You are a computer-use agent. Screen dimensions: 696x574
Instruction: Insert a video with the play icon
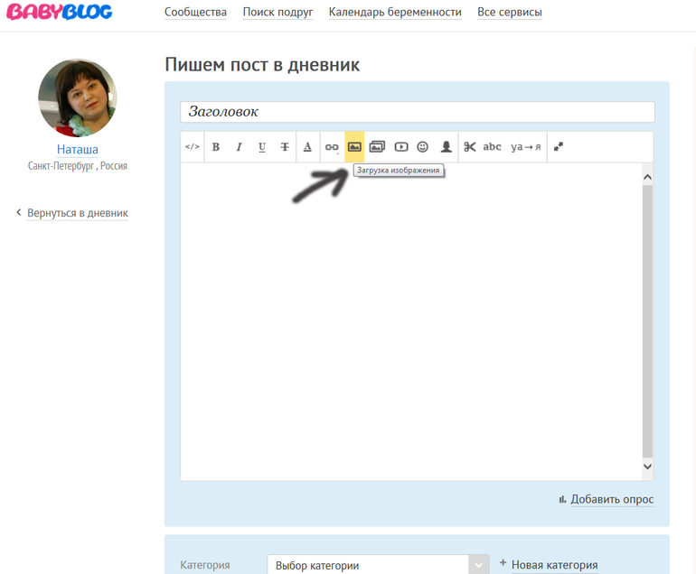[400, 147]
